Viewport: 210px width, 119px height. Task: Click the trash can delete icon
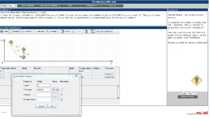[x=86, y=31]
